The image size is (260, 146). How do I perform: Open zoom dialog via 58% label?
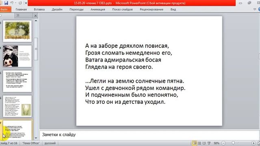pos(216,143)
